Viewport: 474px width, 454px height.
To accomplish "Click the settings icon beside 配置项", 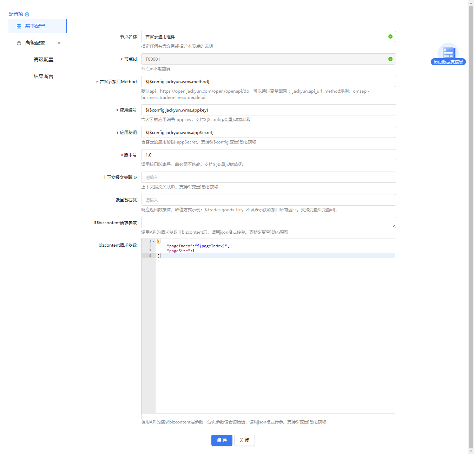I will [x=27, y=14].
